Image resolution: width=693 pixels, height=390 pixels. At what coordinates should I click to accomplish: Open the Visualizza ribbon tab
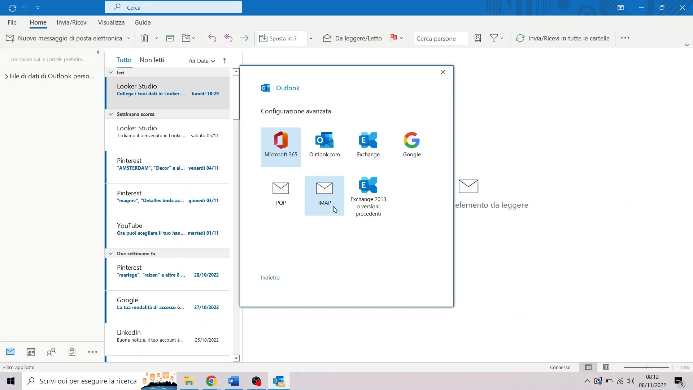pos(111,22)
